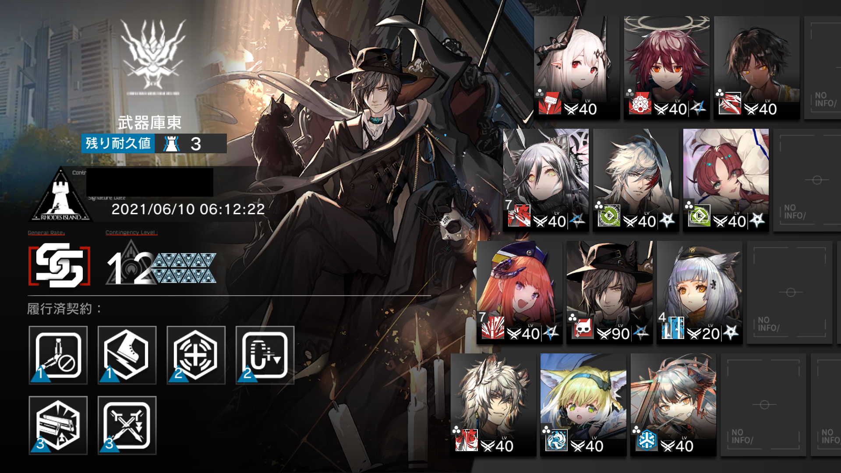841x473 pixels.
Task: Choose the orange-haired police cap operator
Action: [x=519, y=292]
